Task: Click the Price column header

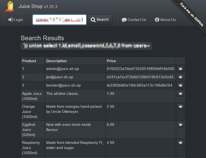Action: click(111, 61)
